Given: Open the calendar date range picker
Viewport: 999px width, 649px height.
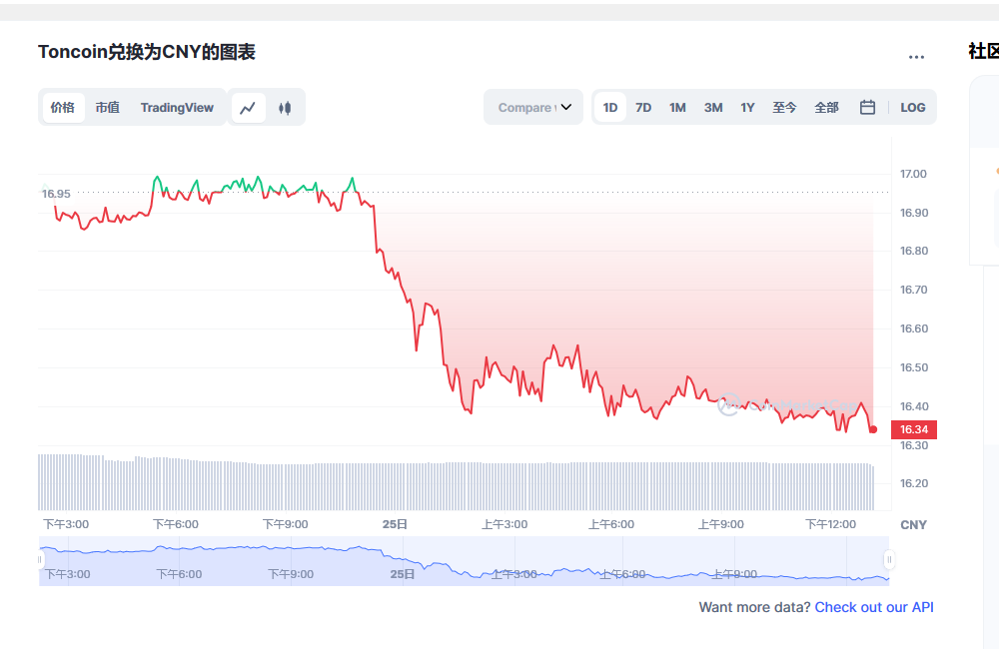Looking at the screenshot, I should pyautogui.click(x=867, y=108).
